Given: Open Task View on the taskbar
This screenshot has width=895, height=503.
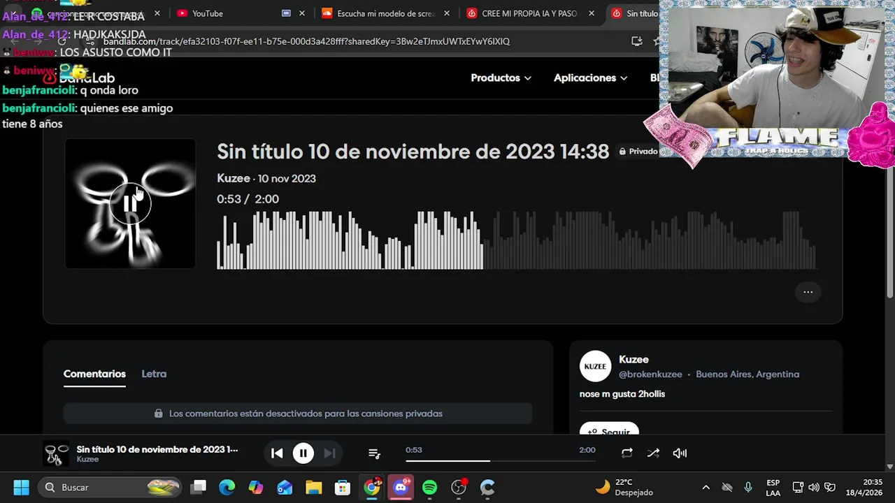Looking at the screenshot, I should (x=199, y=487).
